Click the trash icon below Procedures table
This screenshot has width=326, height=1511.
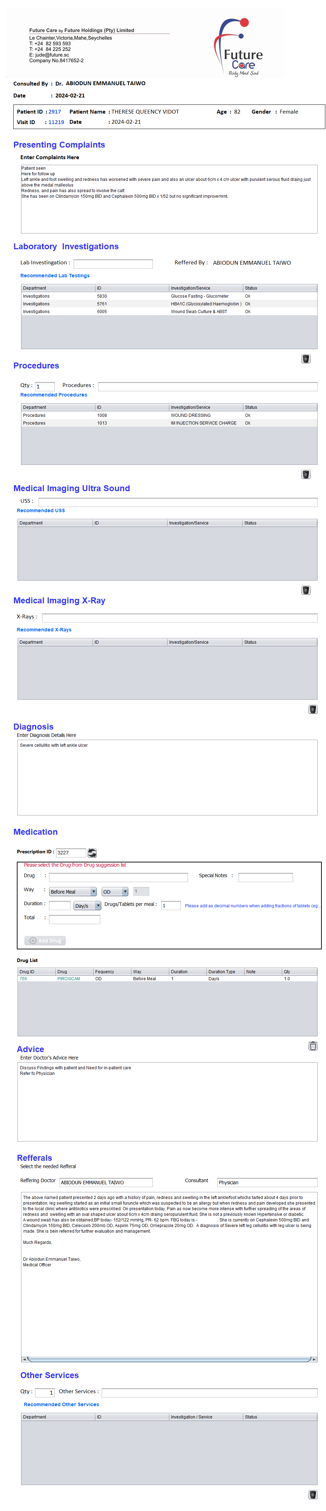(x=305, y=474)
